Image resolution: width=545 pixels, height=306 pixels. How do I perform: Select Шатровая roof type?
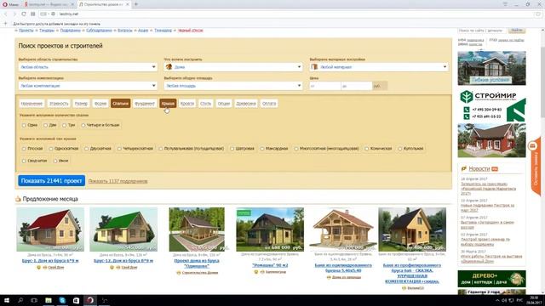coord(232,149)
